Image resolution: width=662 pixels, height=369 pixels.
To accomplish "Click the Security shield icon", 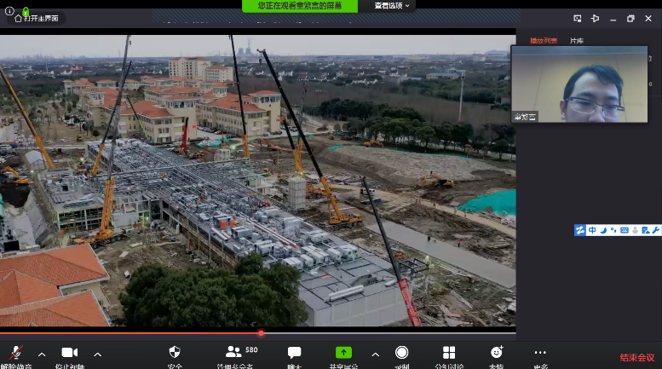I will pos(175,352).
